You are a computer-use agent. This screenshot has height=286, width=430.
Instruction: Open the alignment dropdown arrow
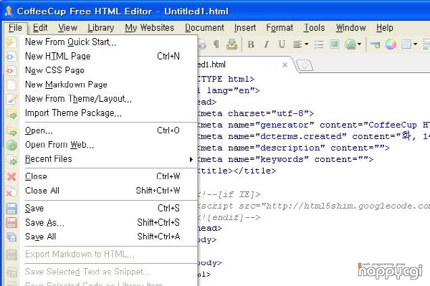306,44
